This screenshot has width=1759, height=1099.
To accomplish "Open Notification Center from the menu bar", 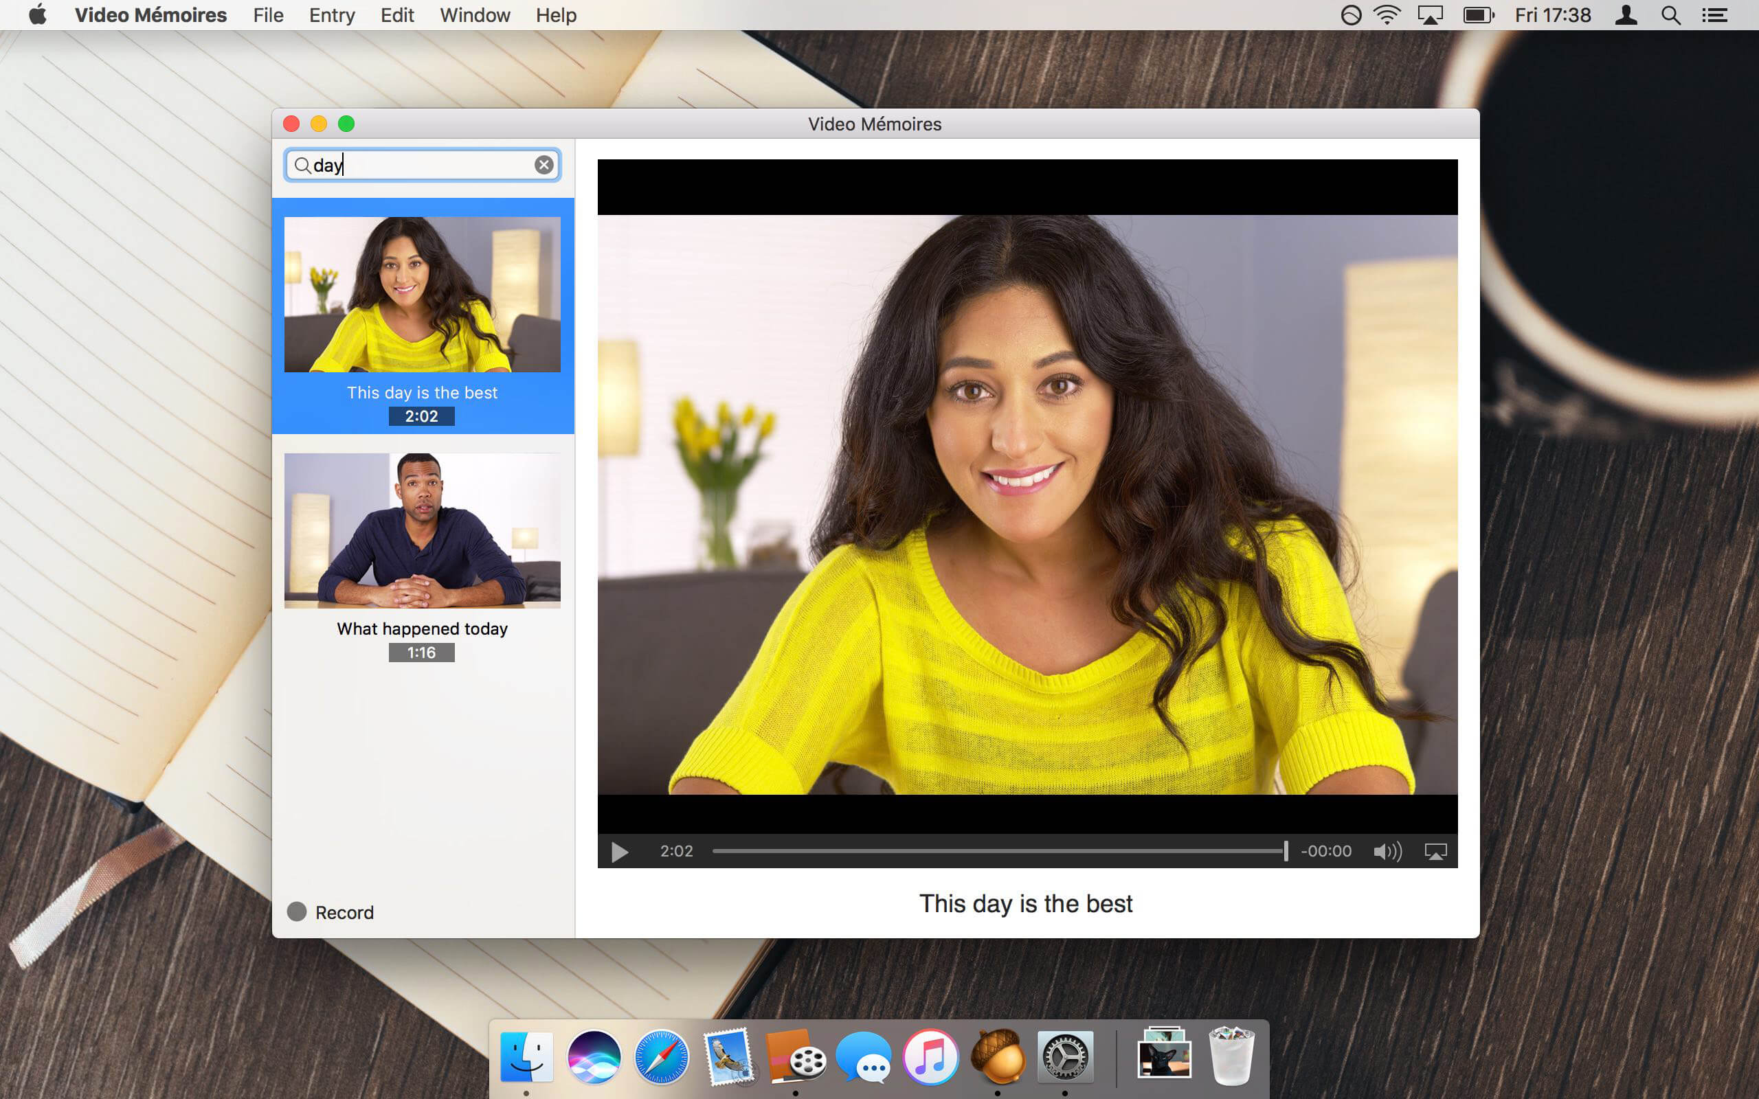I will [x=1714, y=15].
